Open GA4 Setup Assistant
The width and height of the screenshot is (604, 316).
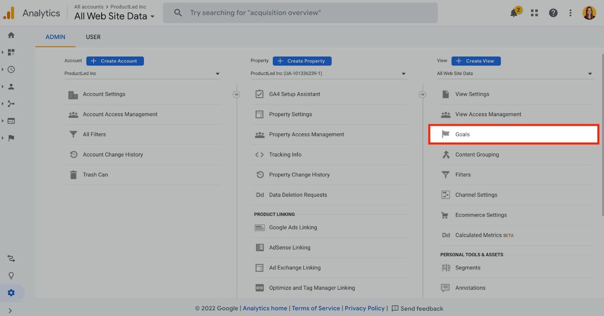(330, 94)
